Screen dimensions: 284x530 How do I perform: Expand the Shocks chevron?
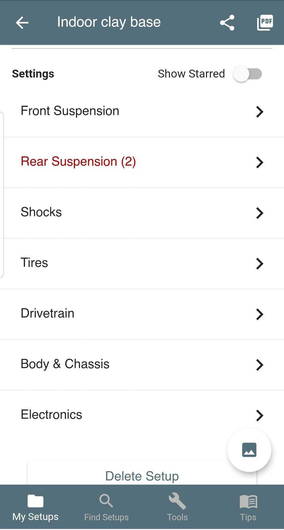click(260, 213)
